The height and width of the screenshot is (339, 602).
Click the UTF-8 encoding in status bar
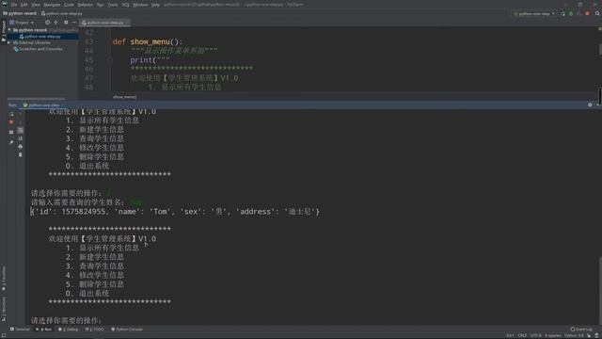pos(535,335)
